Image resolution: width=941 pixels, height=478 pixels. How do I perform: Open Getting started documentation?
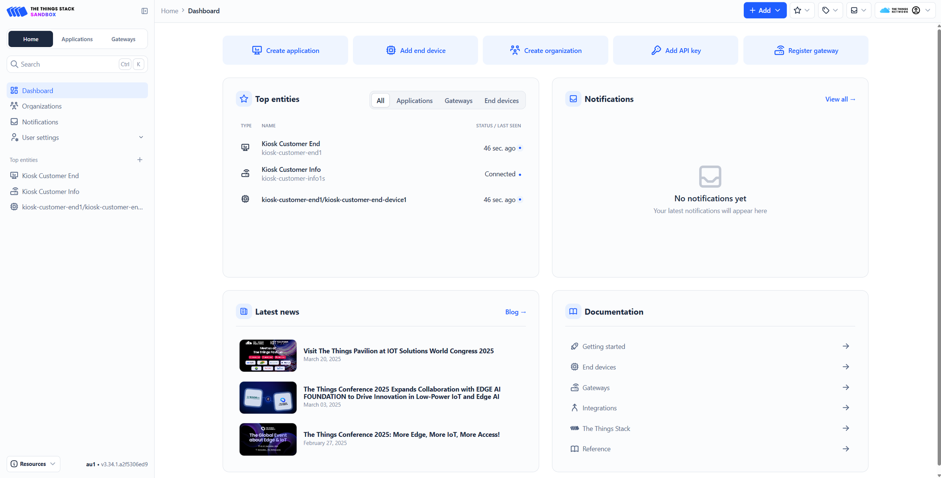710,346
